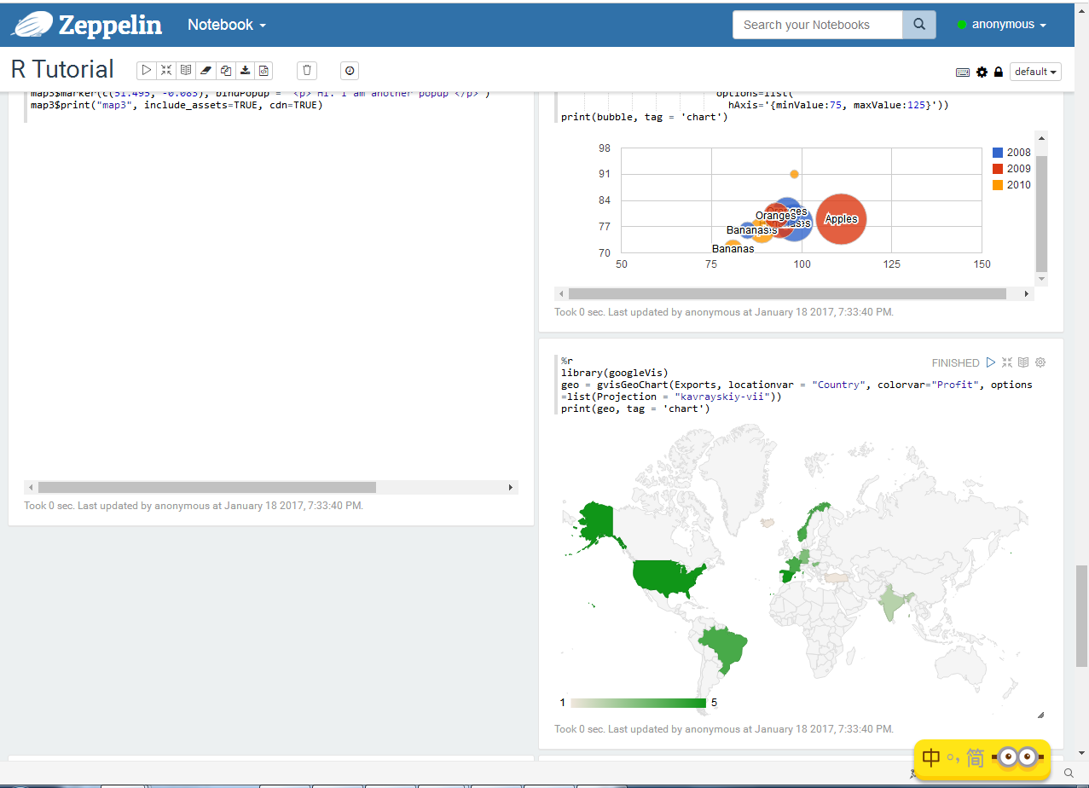Run the googleVis geo chart paragraph
Screen dimensions: 1089x788
coord(990,362)
